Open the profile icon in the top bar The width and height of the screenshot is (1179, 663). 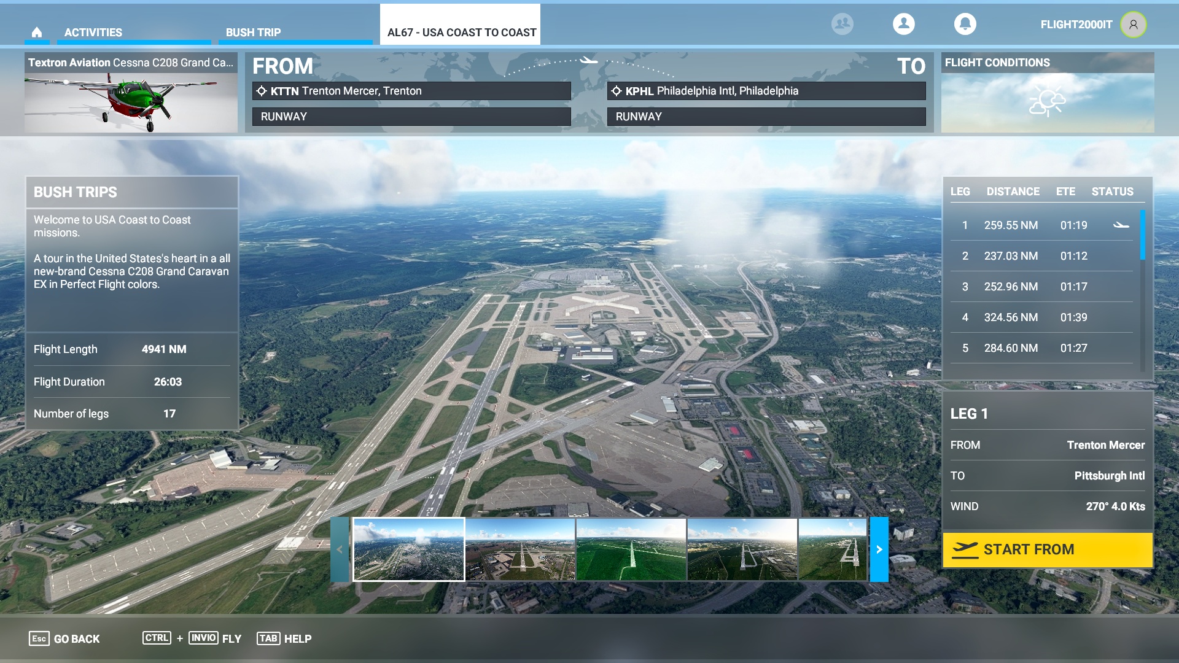904,24
